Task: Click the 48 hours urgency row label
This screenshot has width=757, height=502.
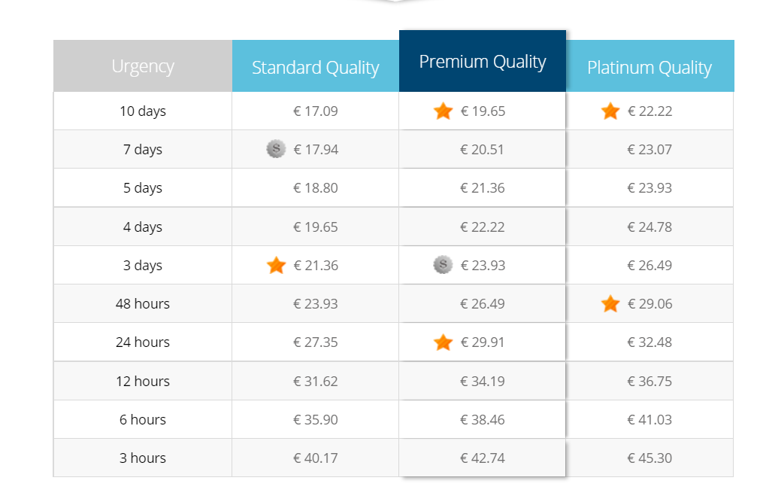Action: (x=143, y=304)
